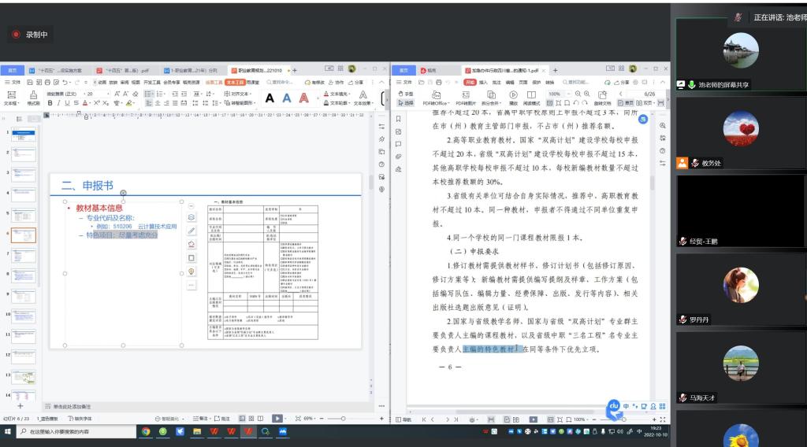Select 手型 hand tool in PDF viewer
807x447 pixels.
click(x=406, y=94)
